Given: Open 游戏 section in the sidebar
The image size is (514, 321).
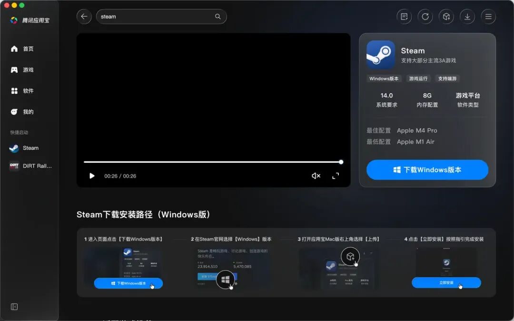Looking at the screenshot, I should click(x=22, y=70).
